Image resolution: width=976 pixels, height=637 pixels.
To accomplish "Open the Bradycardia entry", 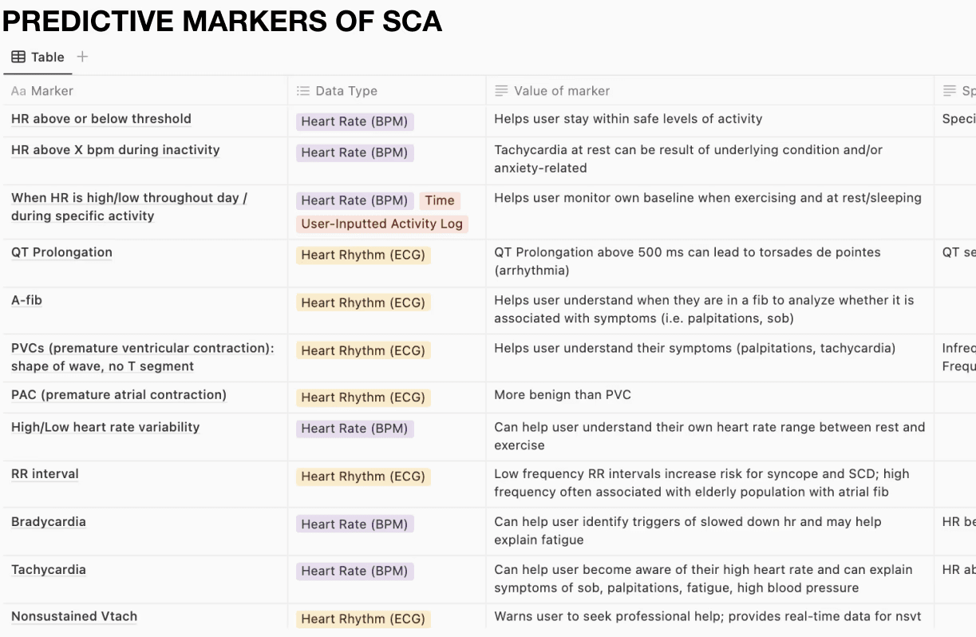I will [49, 522].
